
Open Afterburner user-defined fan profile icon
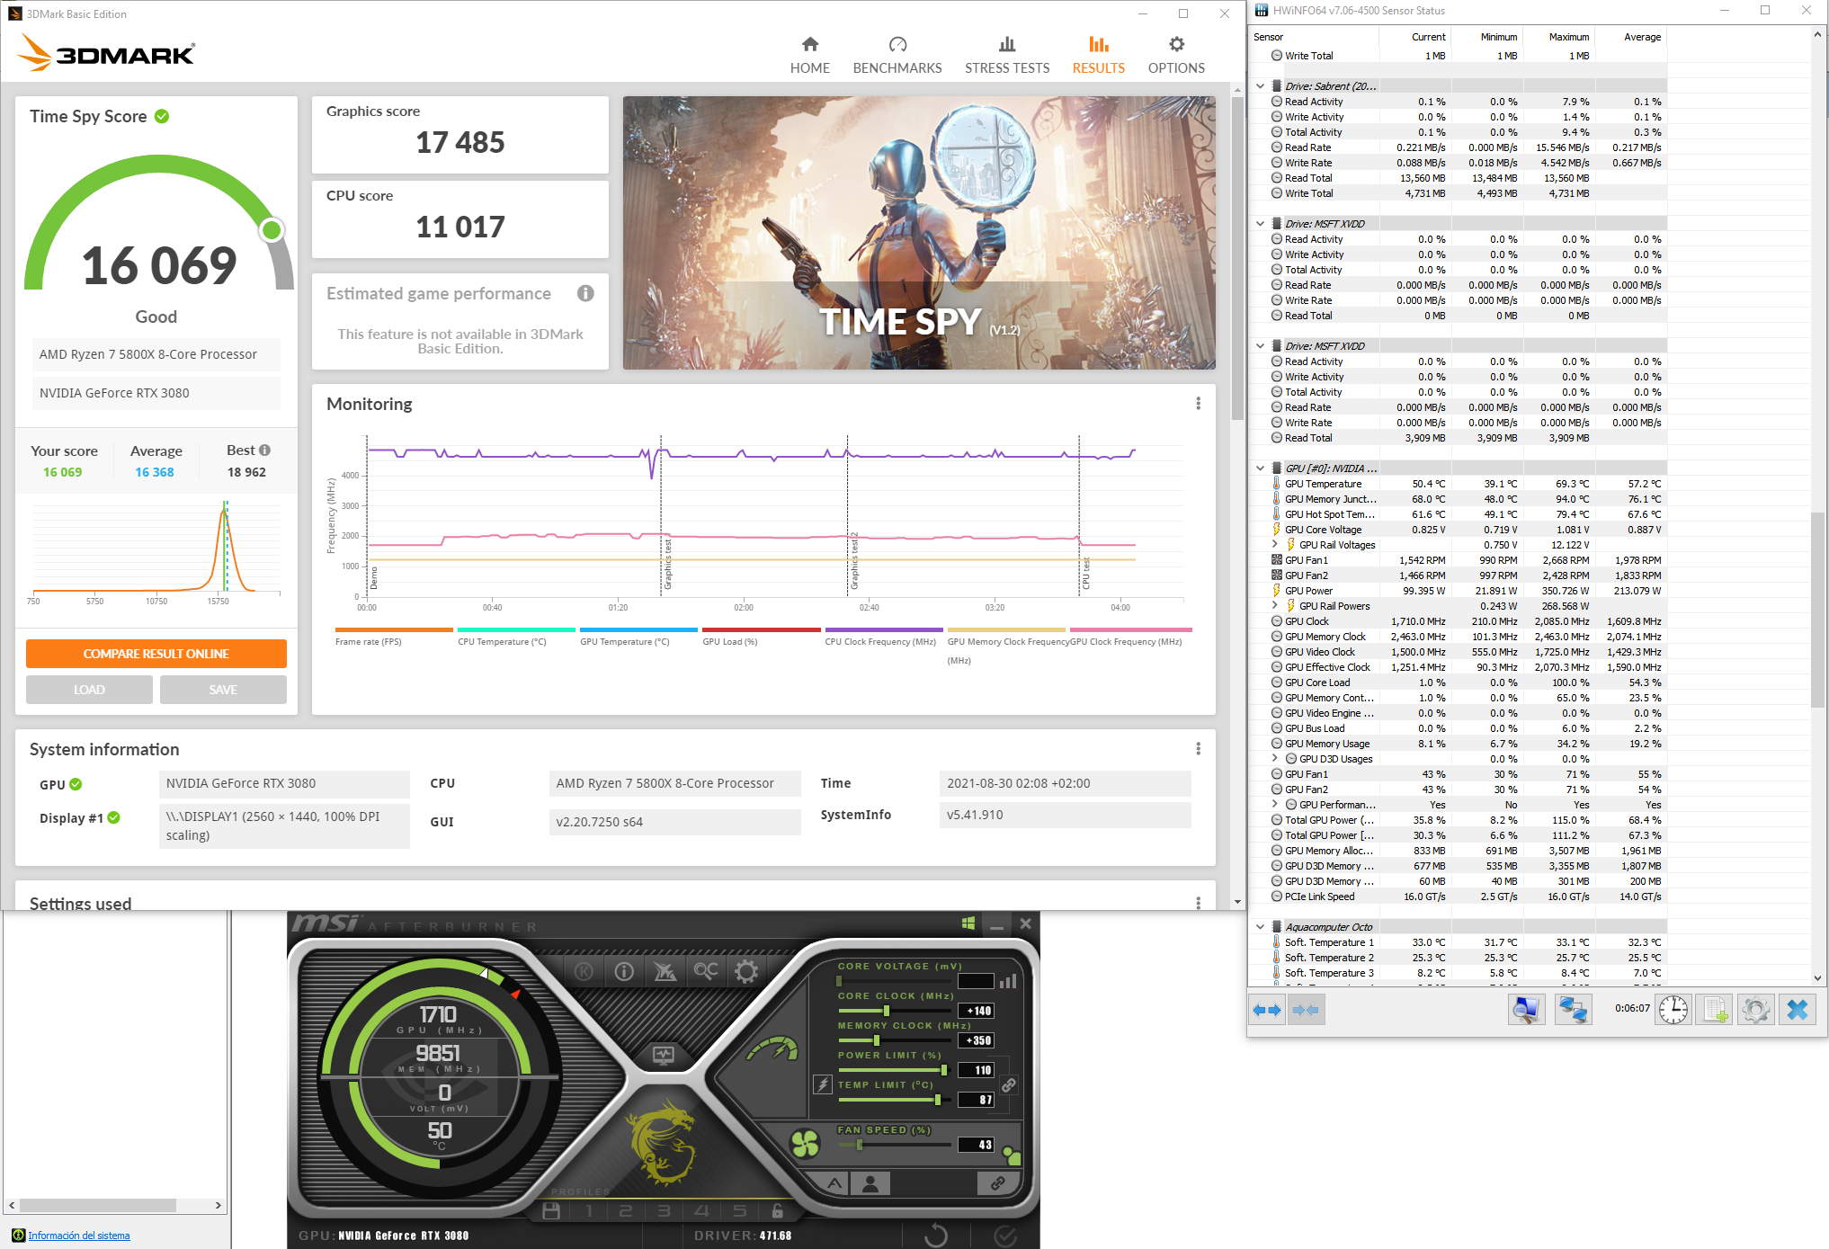pyautogui.click(x=870, y=1183)
